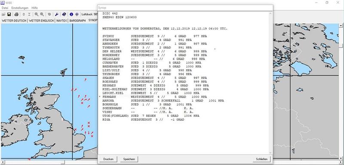344x165 pixels.
Task: Click the up-down expand arrows icon
Action: coord(24,14)
